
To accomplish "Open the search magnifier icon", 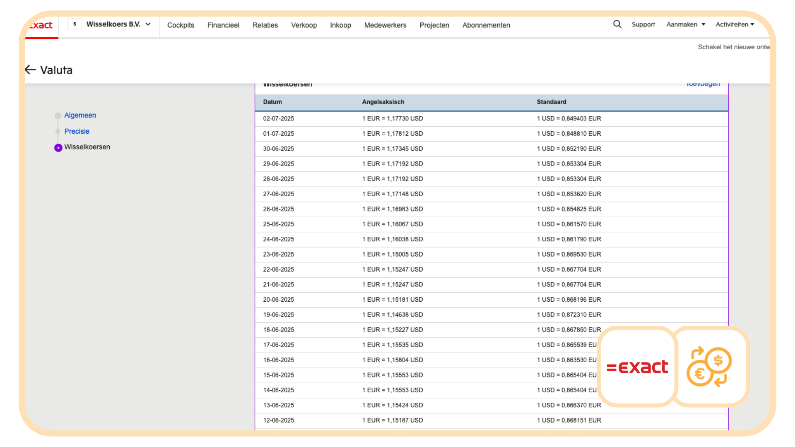I will 617,24.
